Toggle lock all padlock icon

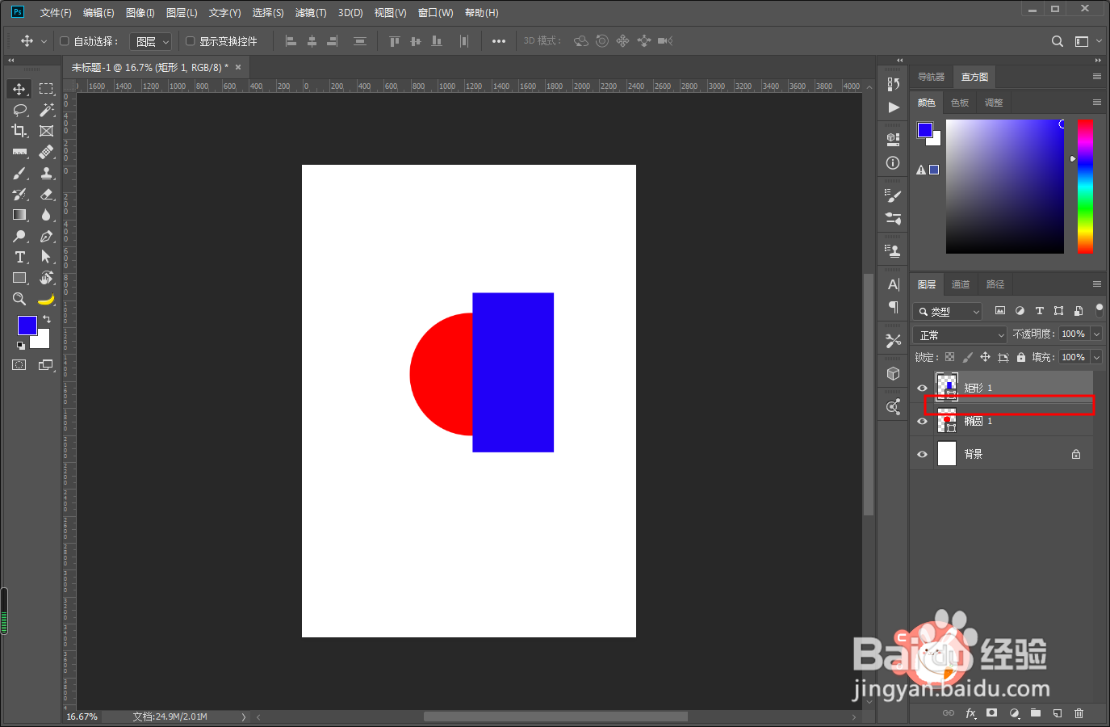pos(1021,357)
